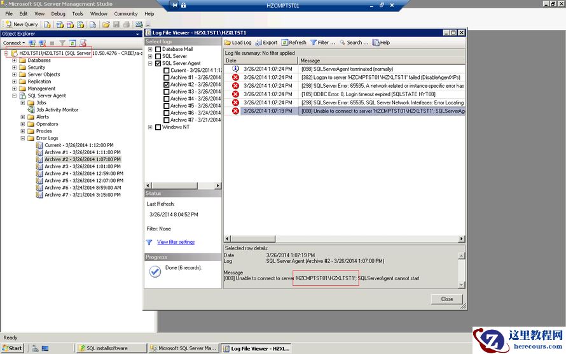Click Filter in Log File Viewer toolbar
The height and width of the screenshot is (354, 566).
click(x=323, y=43)
